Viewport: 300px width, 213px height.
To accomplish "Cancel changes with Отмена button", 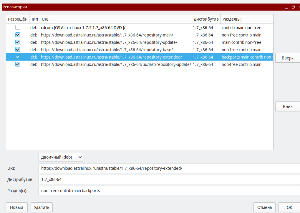I will [264, 207].
